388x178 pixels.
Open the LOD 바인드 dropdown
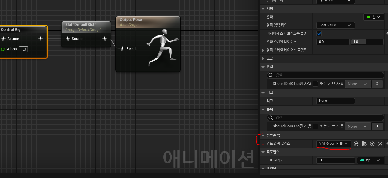pyautogui.click(x=370, y=160)
